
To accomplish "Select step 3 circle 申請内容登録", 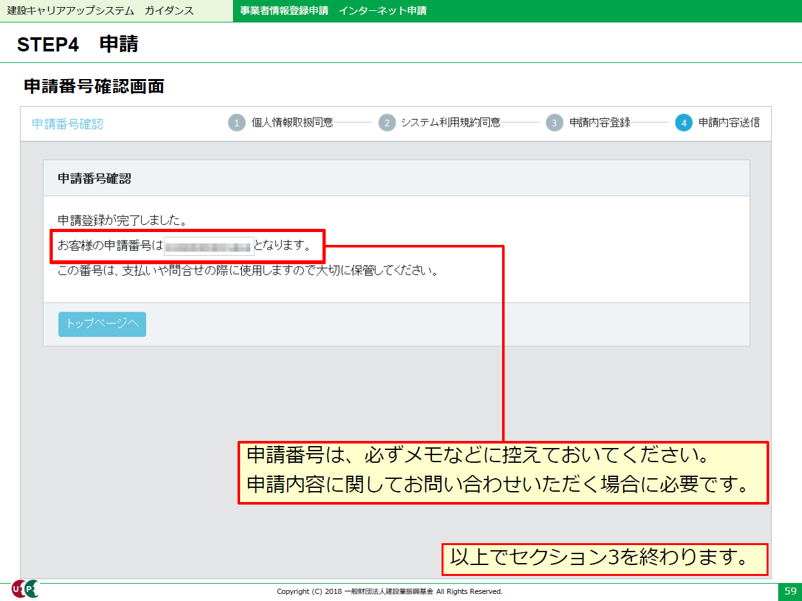I will (555, 123).
